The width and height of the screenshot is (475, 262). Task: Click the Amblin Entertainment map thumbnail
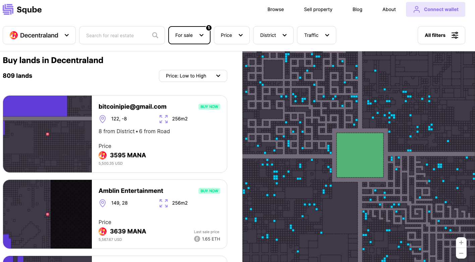pos(47,214)
